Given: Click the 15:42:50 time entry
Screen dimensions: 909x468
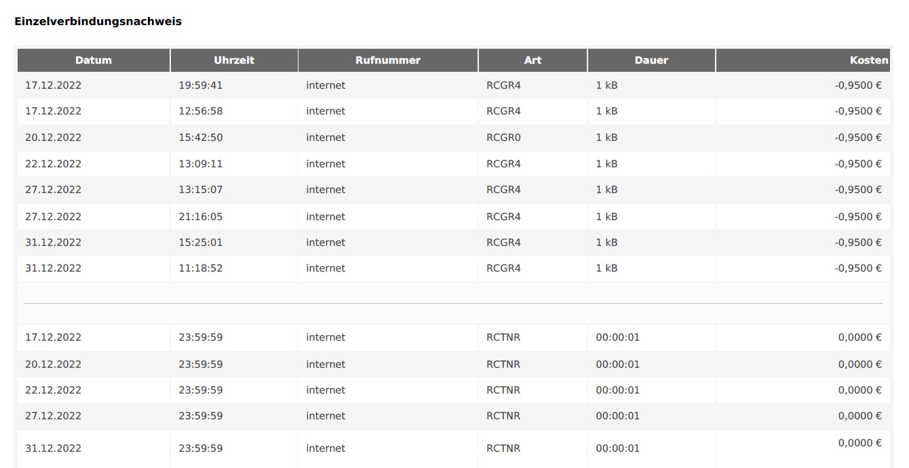Looking at the screenshot, I should point(201,137).
